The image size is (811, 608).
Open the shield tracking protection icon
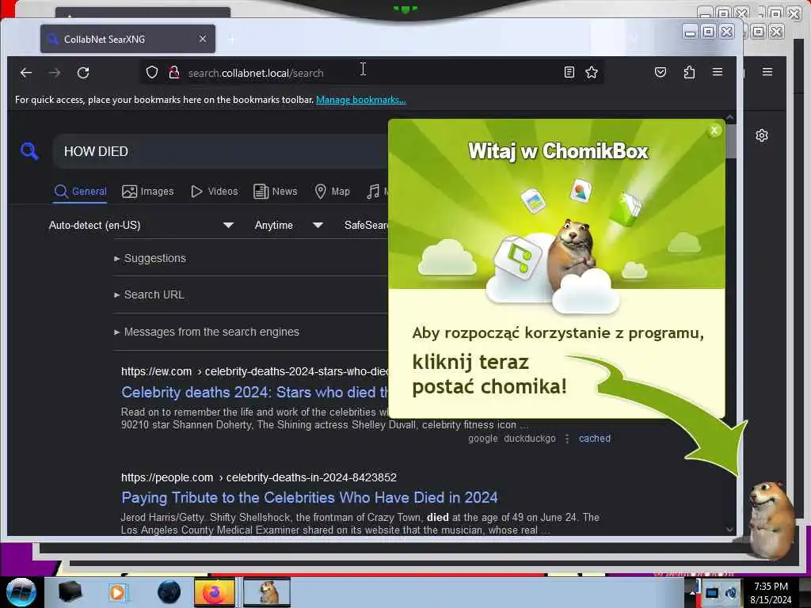point(151,72)
